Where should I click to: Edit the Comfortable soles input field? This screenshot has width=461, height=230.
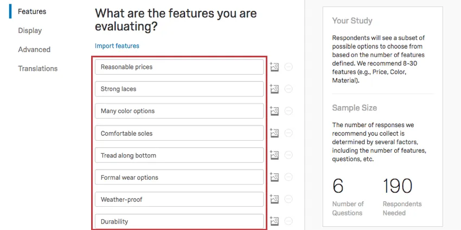point(179,133)
